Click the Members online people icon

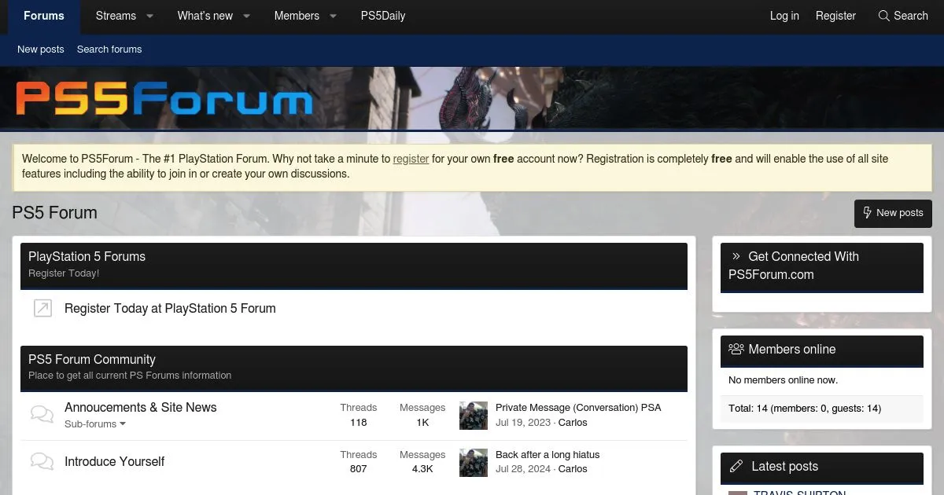[x=736, y=349]
